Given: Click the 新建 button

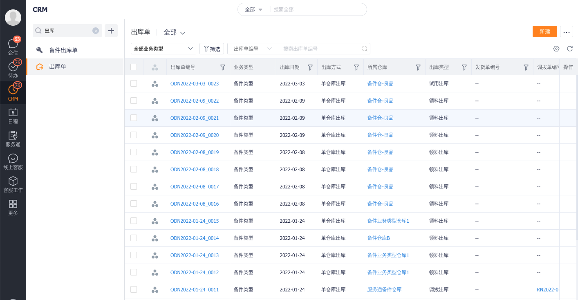Looking at the screenshot, I should pos(545,31).
